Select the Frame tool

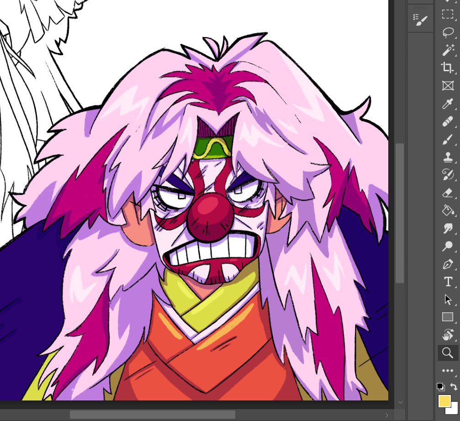point(448,85)
